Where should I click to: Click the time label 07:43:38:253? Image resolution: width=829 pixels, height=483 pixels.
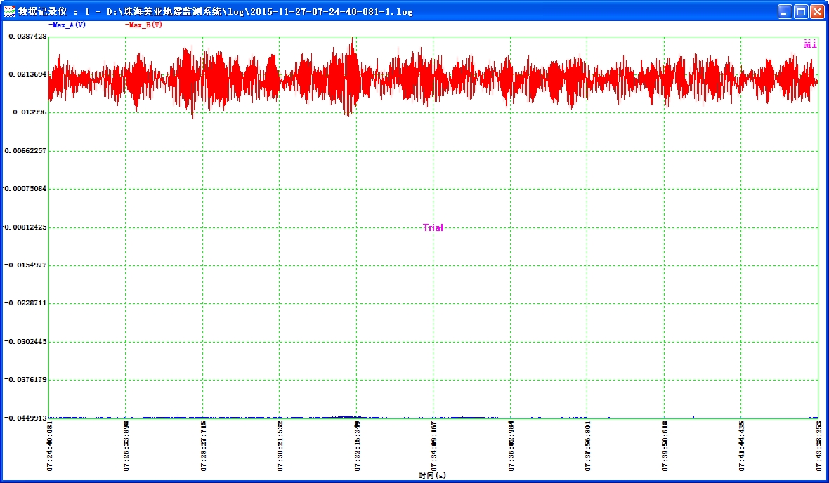819,446
